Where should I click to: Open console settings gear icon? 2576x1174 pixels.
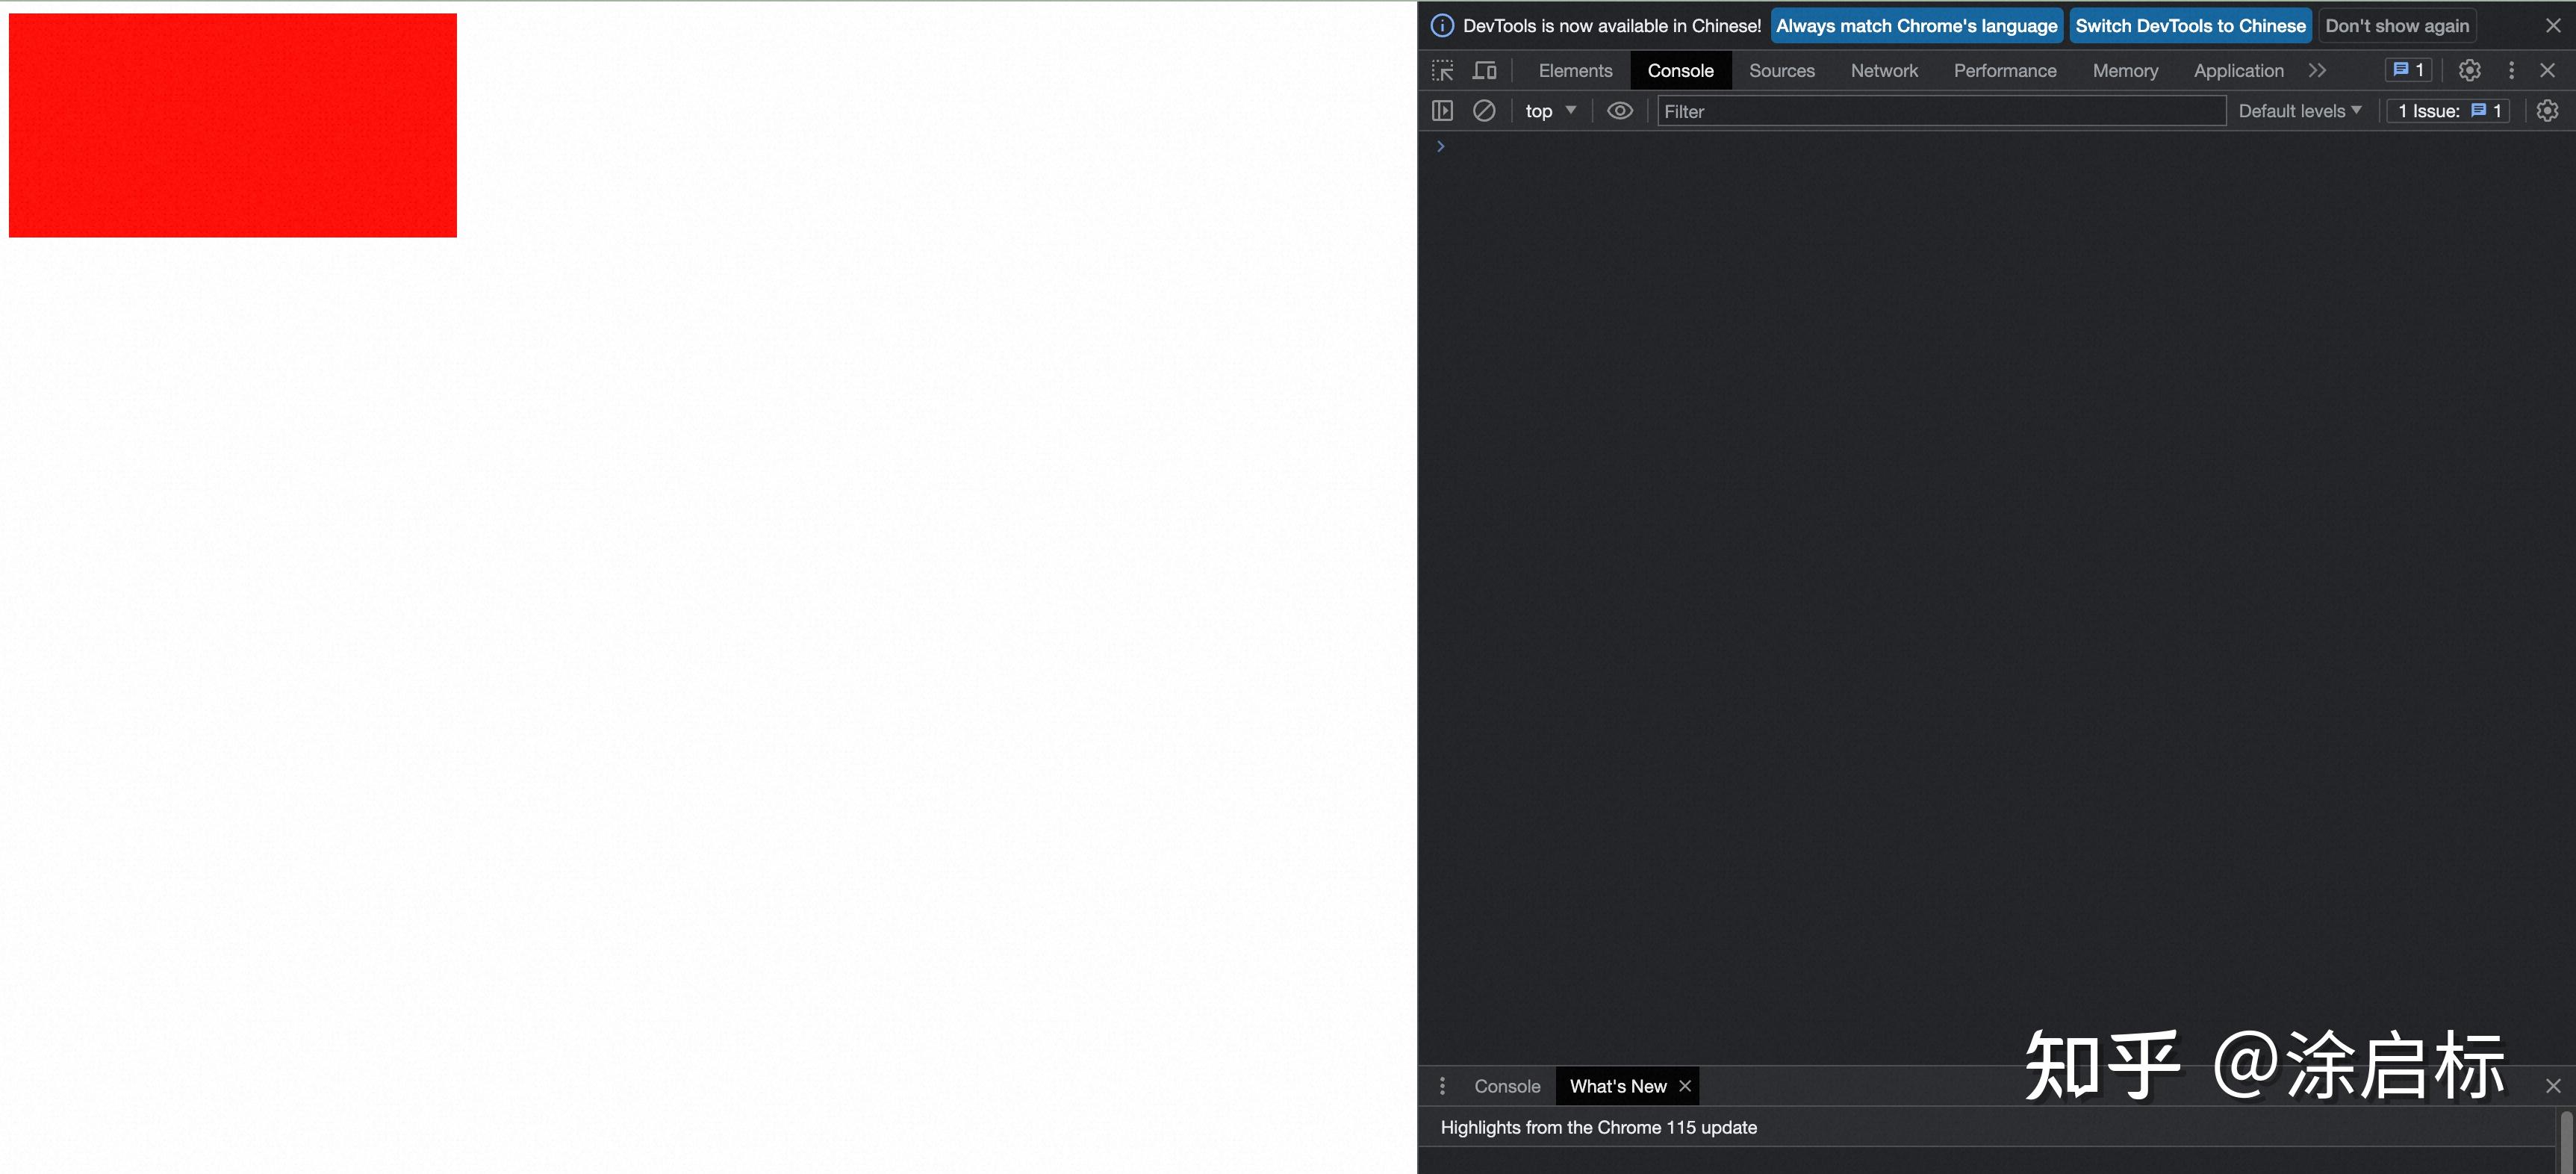pos(2547,111)
